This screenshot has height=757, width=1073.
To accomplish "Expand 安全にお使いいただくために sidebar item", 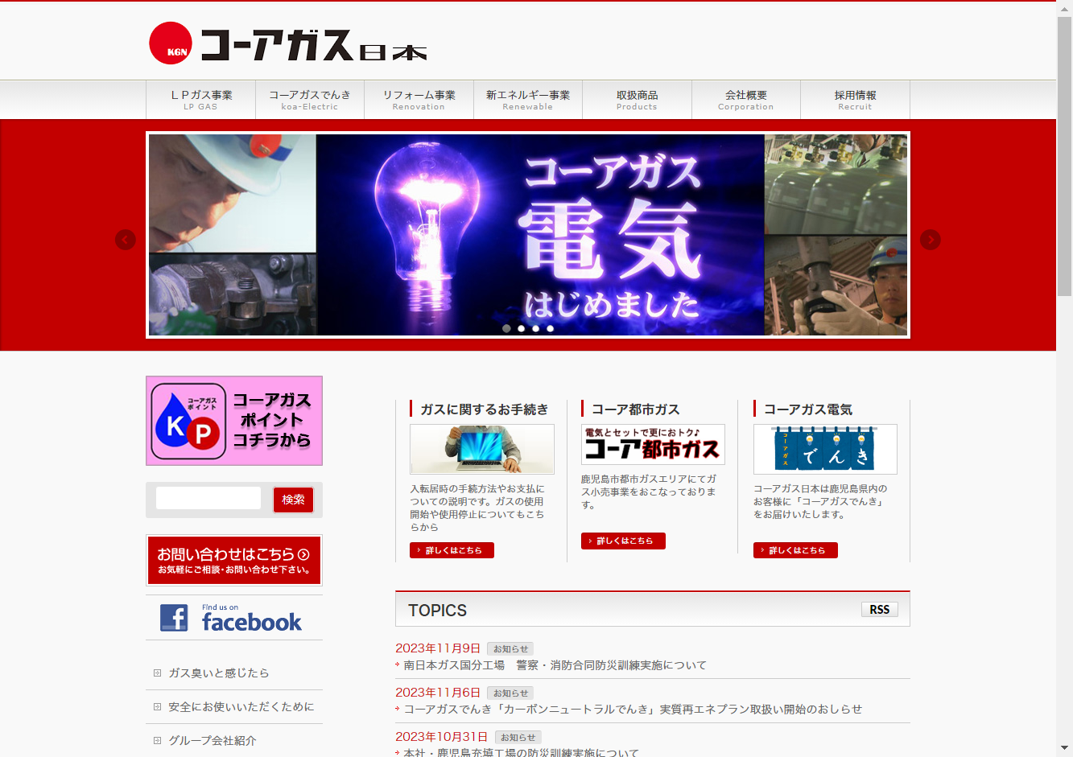I will click(241, 707).
